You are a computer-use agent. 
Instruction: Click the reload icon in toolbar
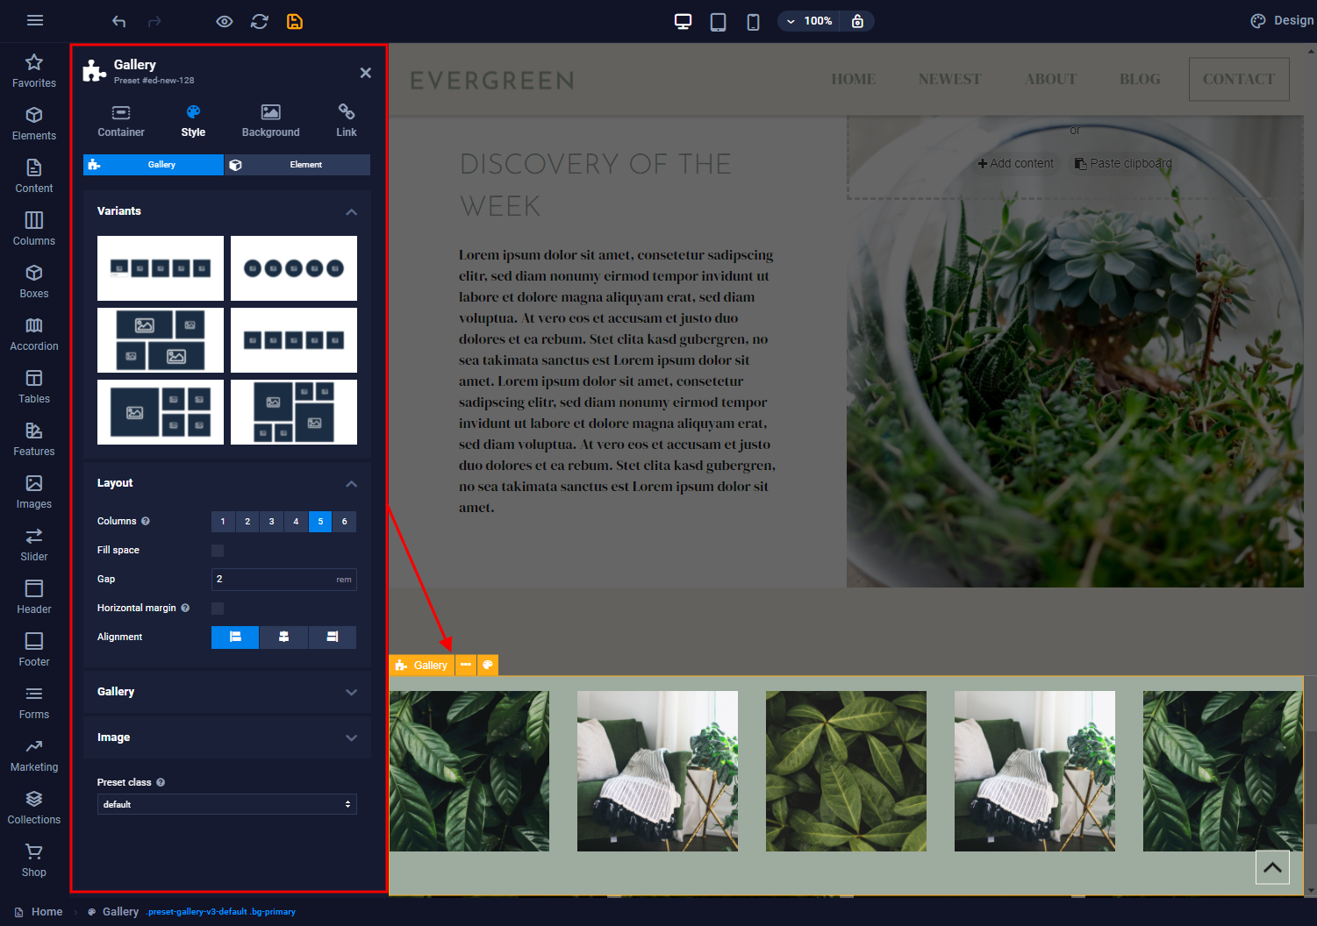tap(260, 21)
